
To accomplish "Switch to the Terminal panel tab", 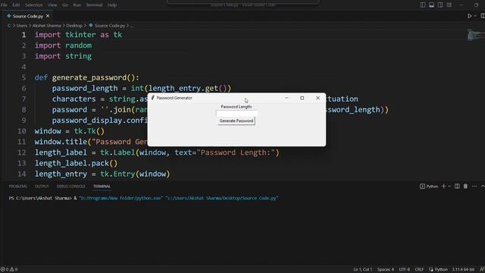I will tap(102, 187).
